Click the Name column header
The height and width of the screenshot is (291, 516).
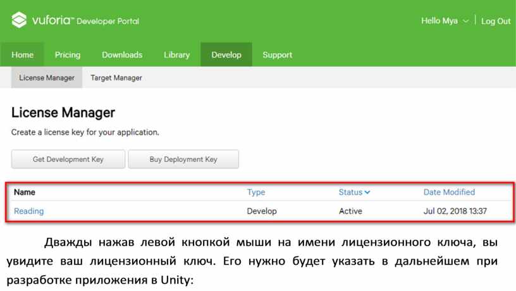click(x=25, y=192)
